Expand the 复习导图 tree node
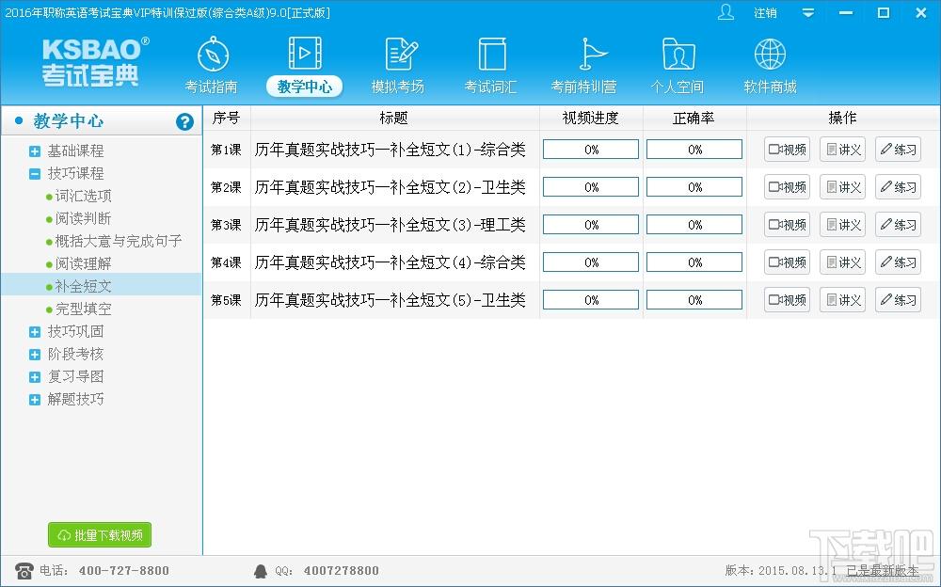The height and width of the screenshot is (587, 941). (35, 377)
